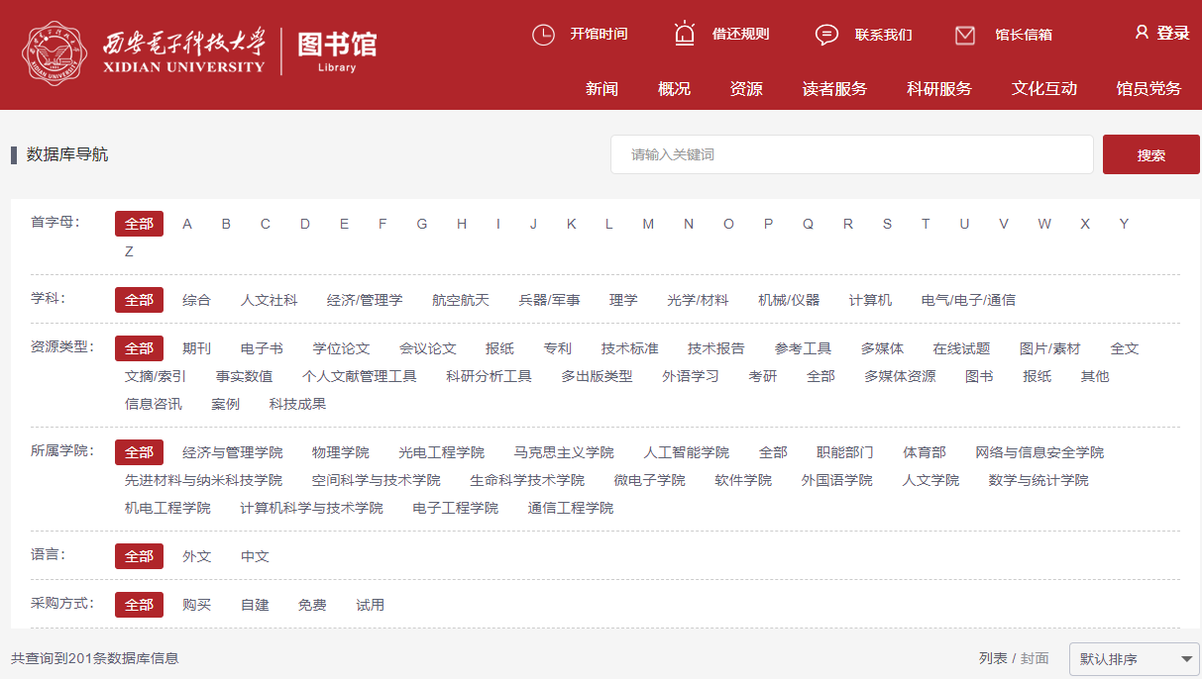
Task: Select 人工智能学院 college filter
Action: tap(686, 452)
